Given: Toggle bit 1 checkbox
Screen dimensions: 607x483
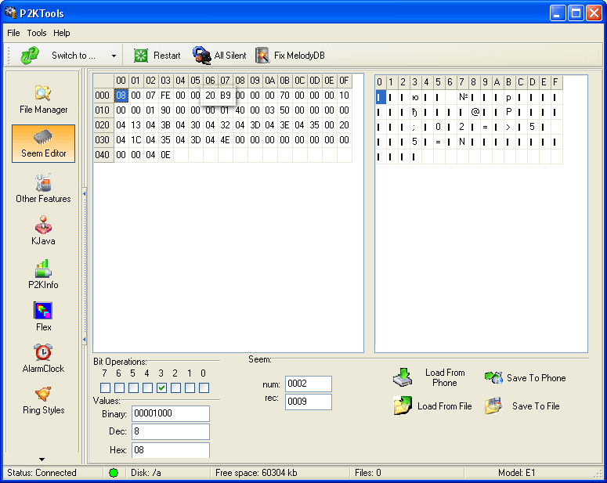Looking at the screenshot, I should (190, 387).
